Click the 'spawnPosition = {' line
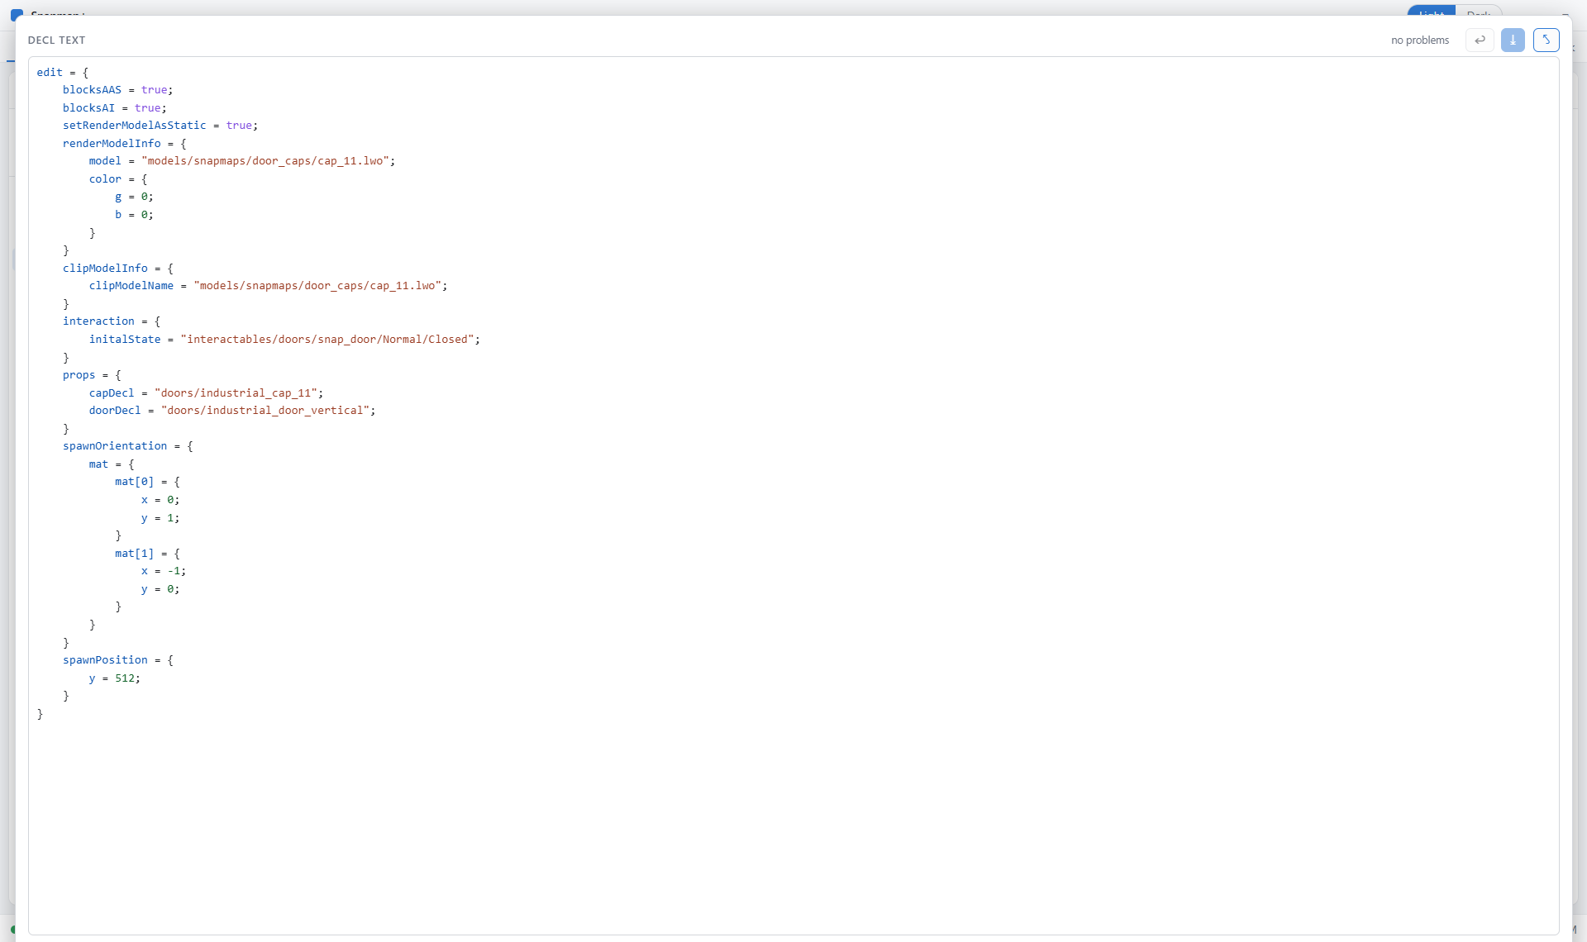 coord(117,660)
